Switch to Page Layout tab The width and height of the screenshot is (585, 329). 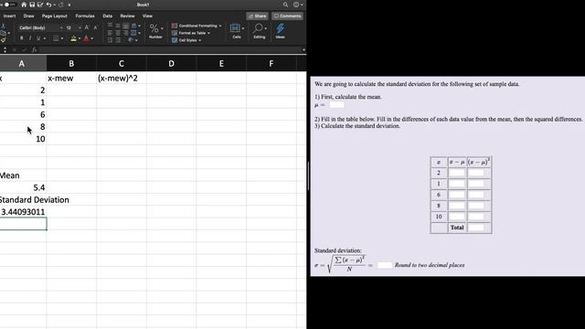tap(55, 16)
